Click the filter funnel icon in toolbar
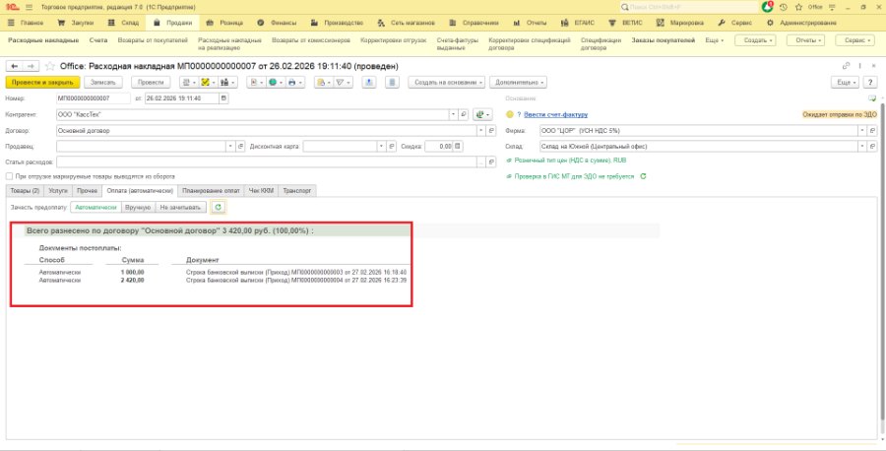This screenshot has height=451, width=886. pos(341,83)
